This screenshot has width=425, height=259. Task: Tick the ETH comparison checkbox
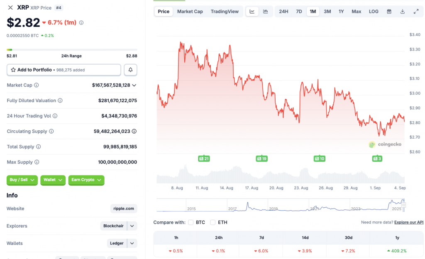pyautogui.click(x=213, y=223)
